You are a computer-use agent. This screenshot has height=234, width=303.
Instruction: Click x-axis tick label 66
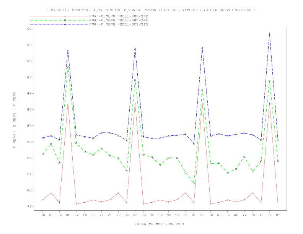(228, 215)
